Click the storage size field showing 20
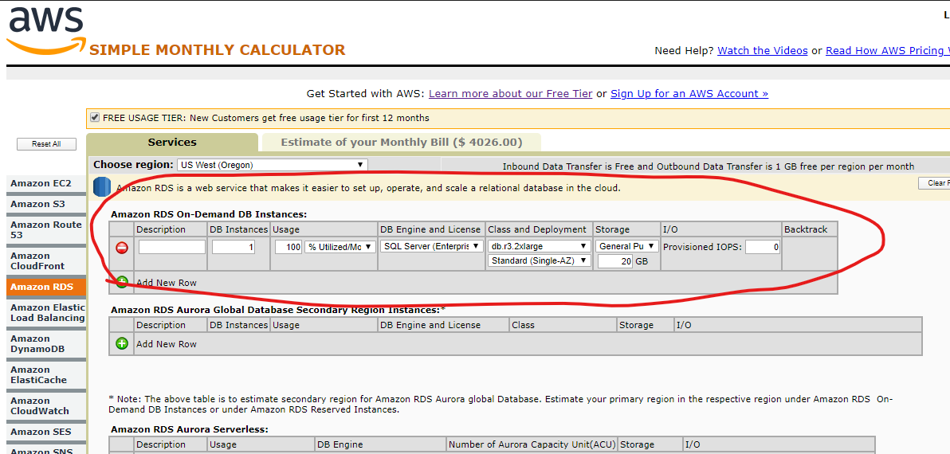The image size is (950, 454). point(615,261)
